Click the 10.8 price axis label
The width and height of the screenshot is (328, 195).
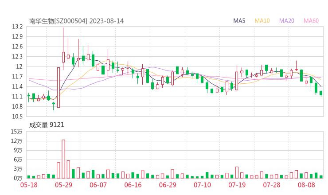pyautogui.click(x=17, y=106)
